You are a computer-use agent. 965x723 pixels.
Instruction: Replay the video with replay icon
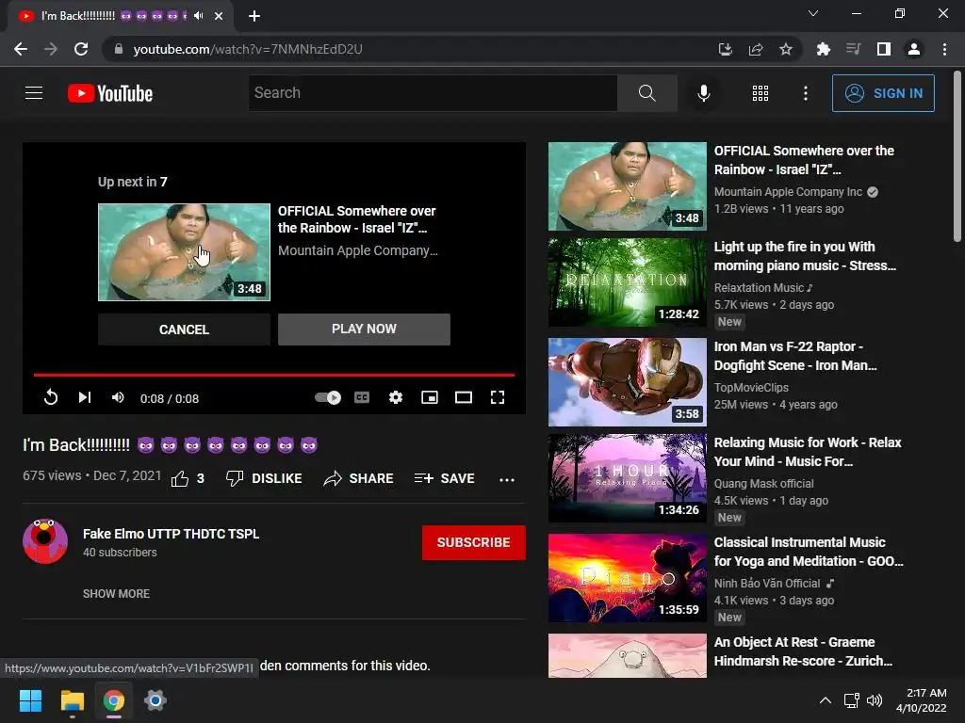pos(51,398)
